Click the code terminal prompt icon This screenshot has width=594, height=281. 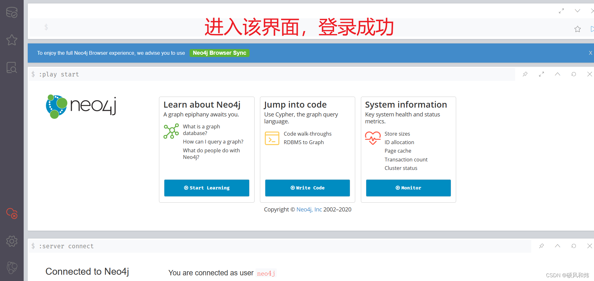tap(272, 138)
